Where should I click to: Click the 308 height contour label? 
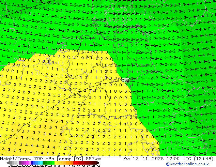(125, 80)
